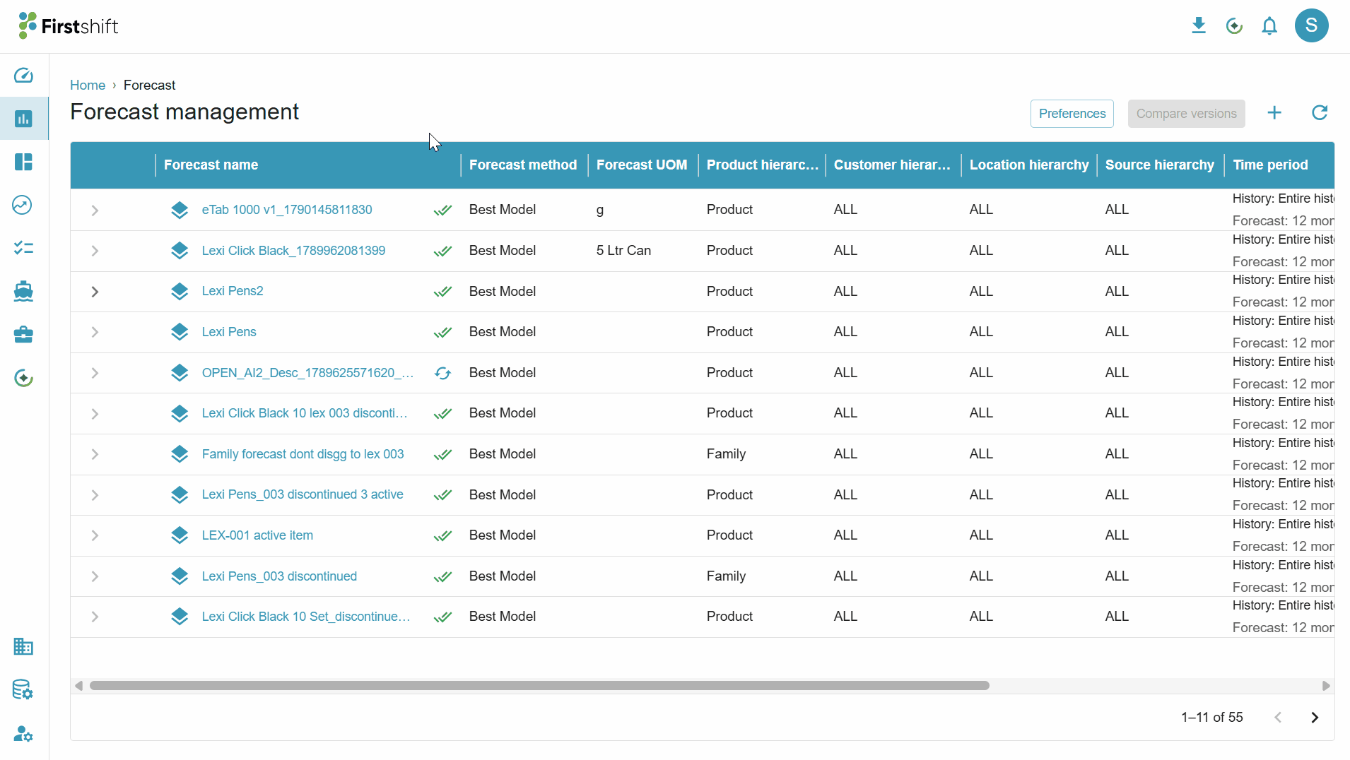Open the user avatar S menu
The width and height of the screenshot is (1350, 760).
click(1312, 26)
